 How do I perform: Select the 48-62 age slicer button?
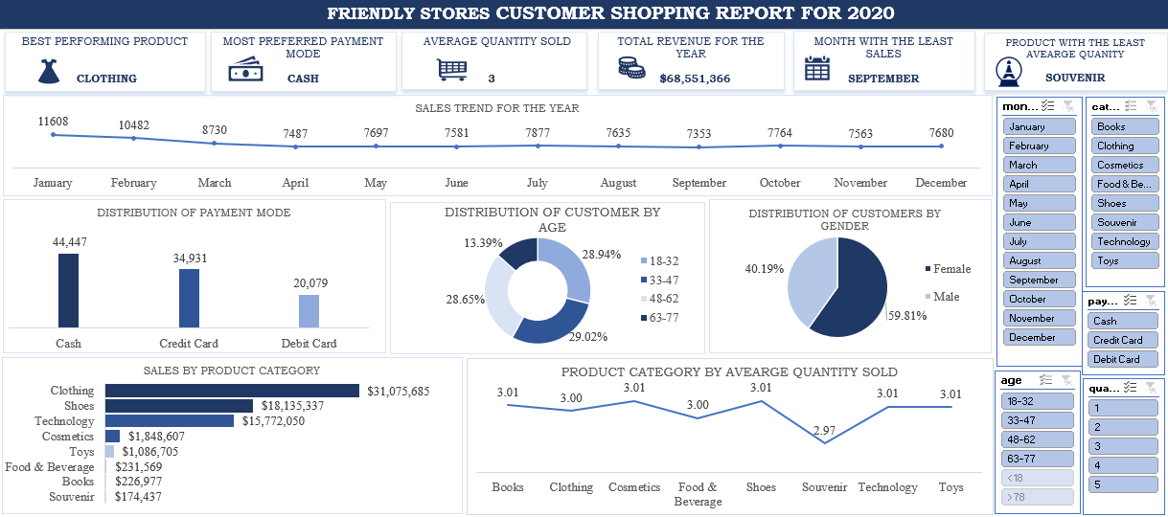point(1038,439)
